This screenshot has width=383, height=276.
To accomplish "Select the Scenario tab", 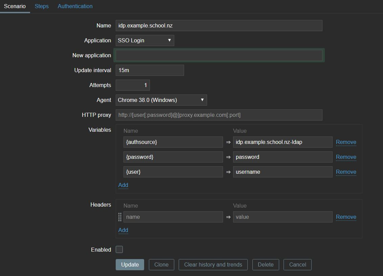I will (x=15, y=6).
